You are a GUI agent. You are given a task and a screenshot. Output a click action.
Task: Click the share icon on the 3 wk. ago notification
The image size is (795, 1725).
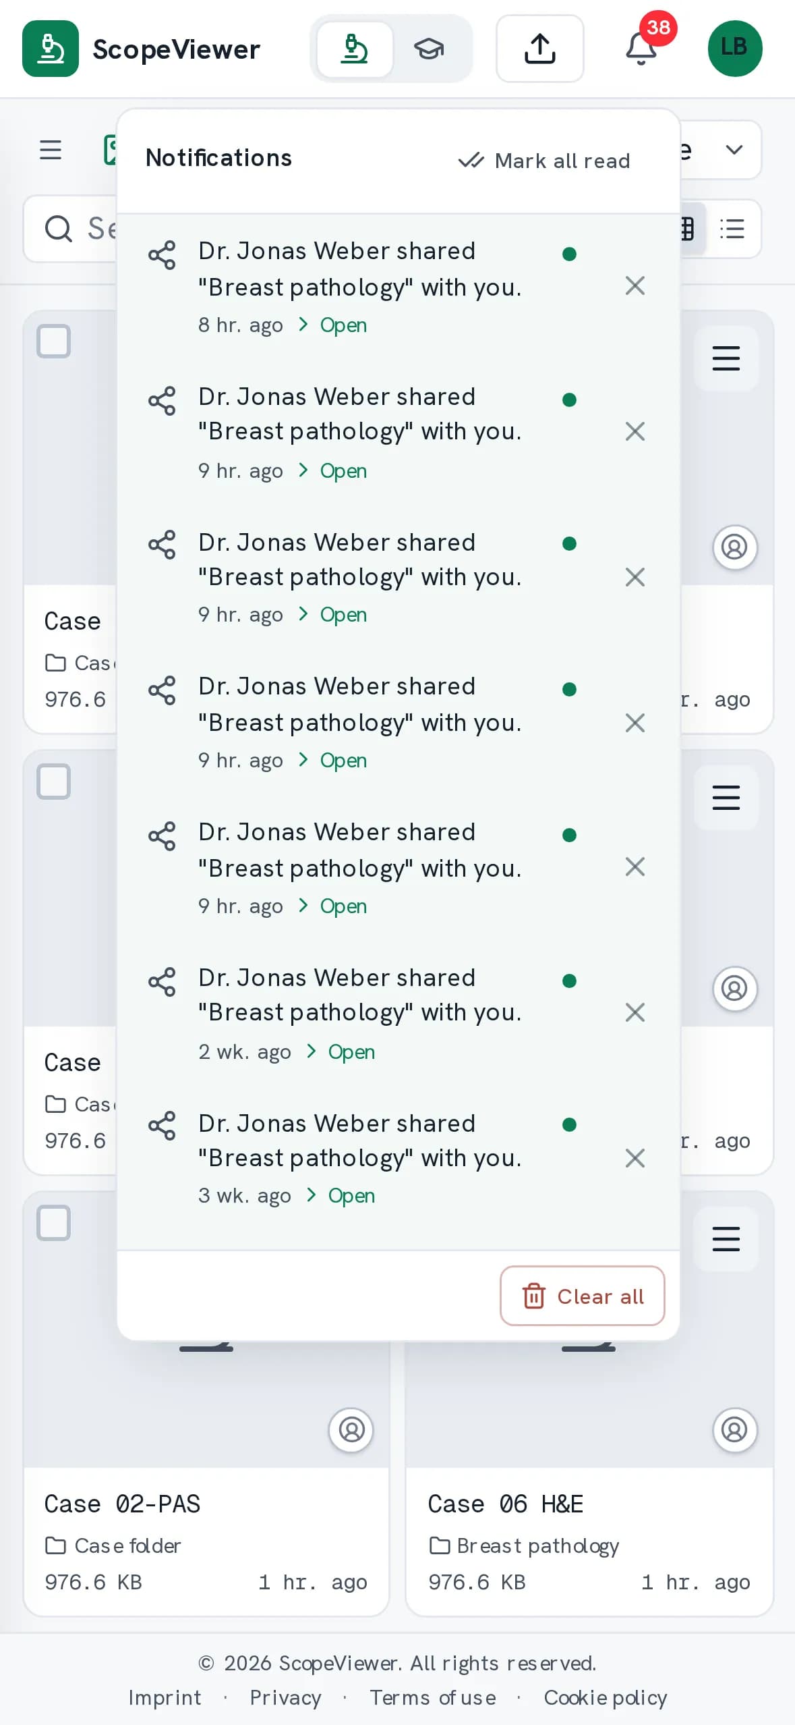(x=162, y=1126)
